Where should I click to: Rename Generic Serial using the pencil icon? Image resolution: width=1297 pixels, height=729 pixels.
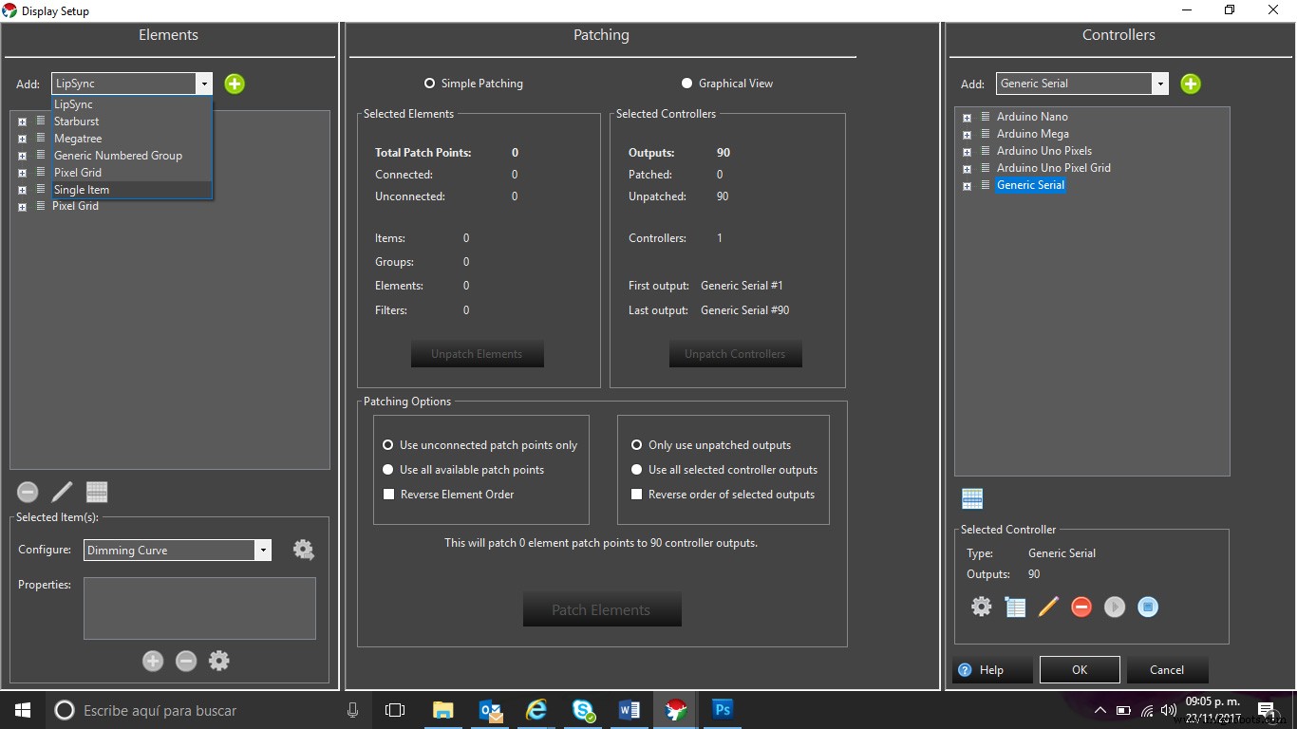[x=1048, y=607]
